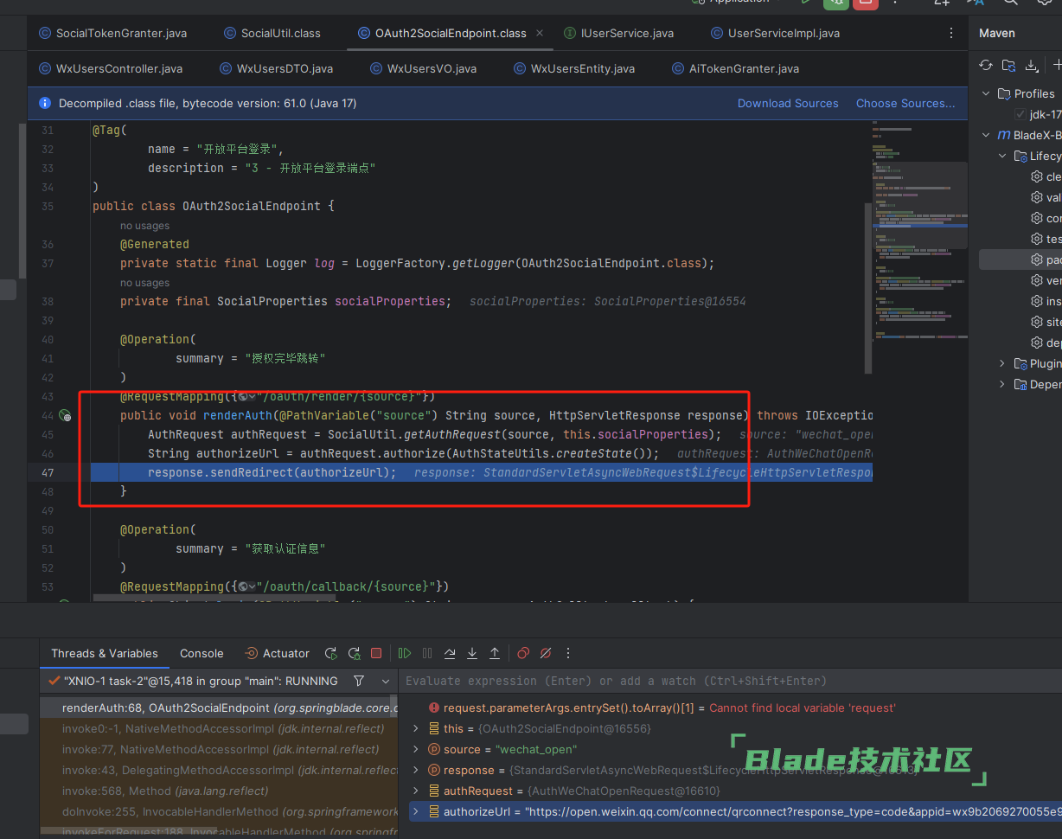Click the Download Sources link
This screenshot has width=1062, height=839.
click(x=788, y=103)
